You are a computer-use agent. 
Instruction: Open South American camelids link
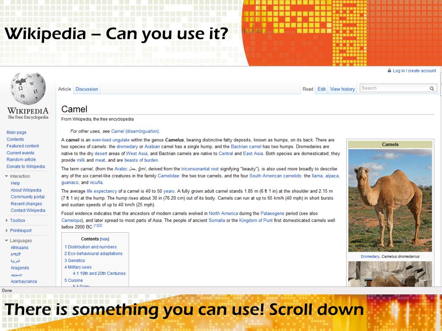coord(275,176)
